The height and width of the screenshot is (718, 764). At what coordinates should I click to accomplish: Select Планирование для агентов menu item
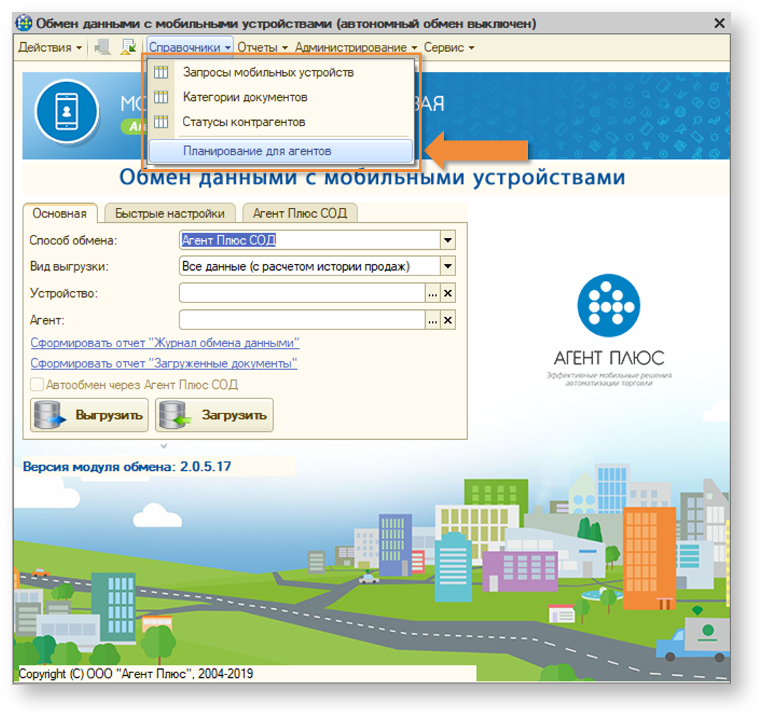click(281, 151)
